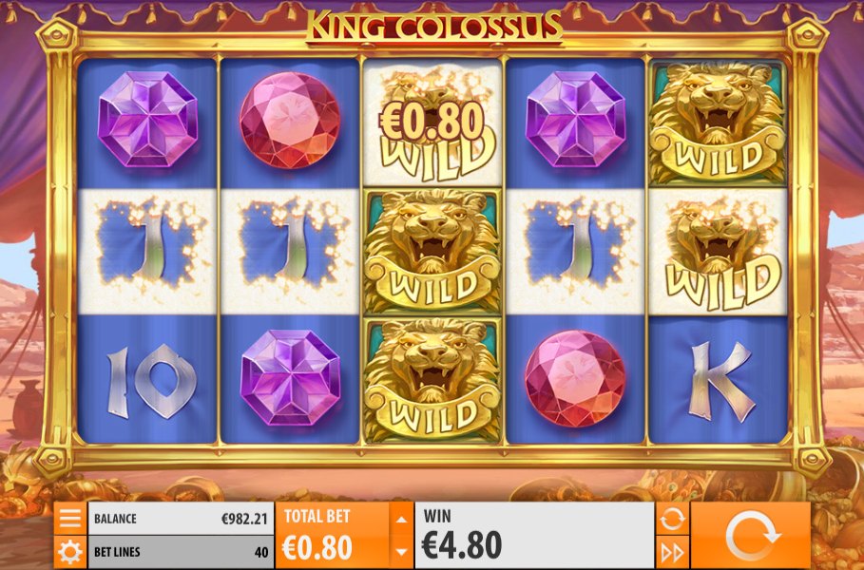Decrease total bet with the down arrow
The width and height of the screenshot is (864, 570).
coord(402,552)
